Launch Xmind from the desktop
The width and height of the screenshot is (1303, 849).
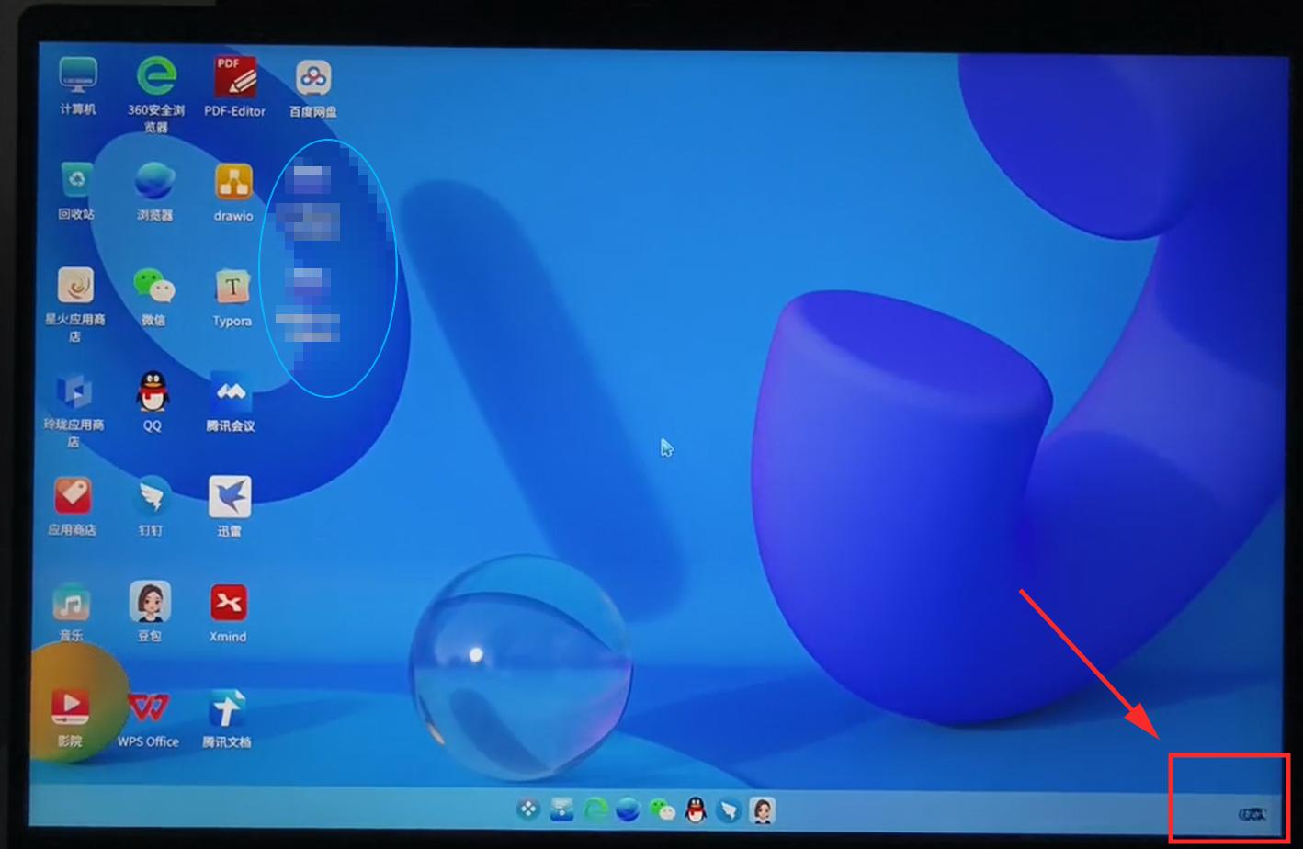(228, 604)
